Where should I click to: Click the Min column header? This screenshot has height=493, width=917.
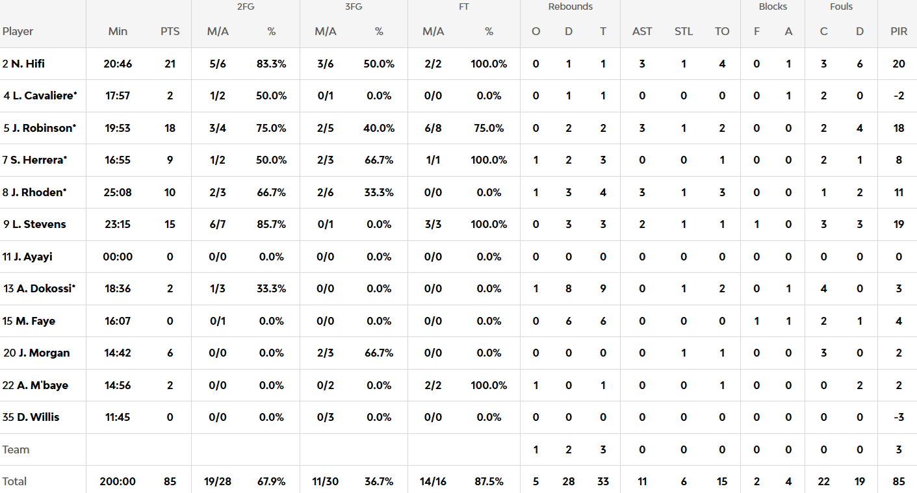(118, 31)
